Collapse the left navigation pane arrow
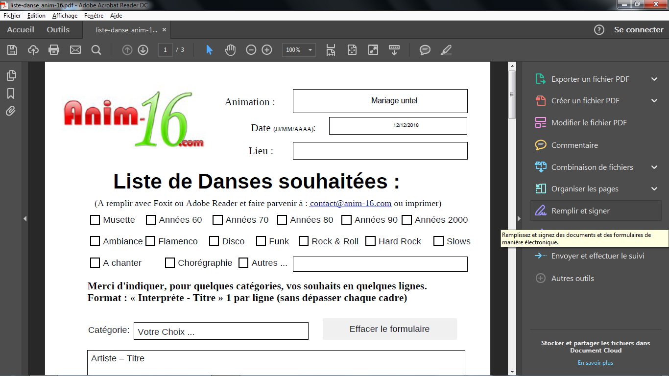669x376 pixels. 25,219
